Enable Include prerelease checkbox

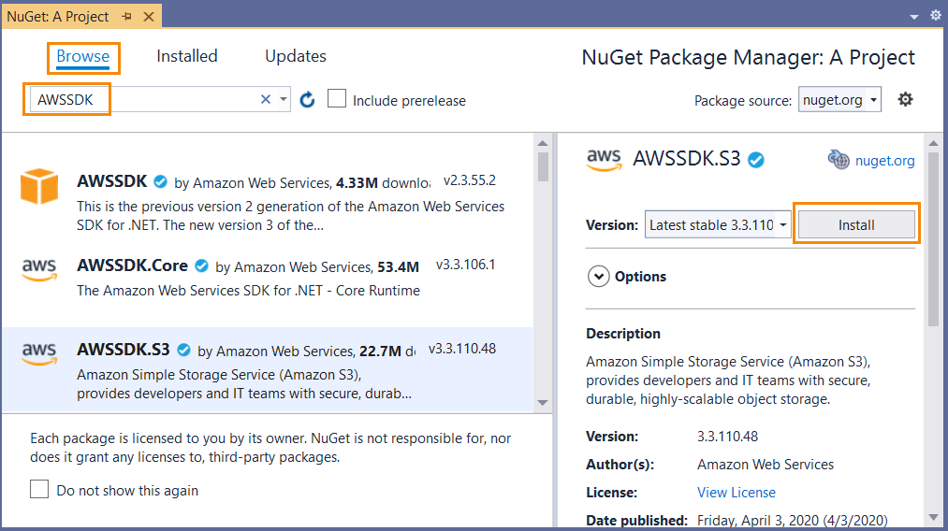click(x=337, y=98)
